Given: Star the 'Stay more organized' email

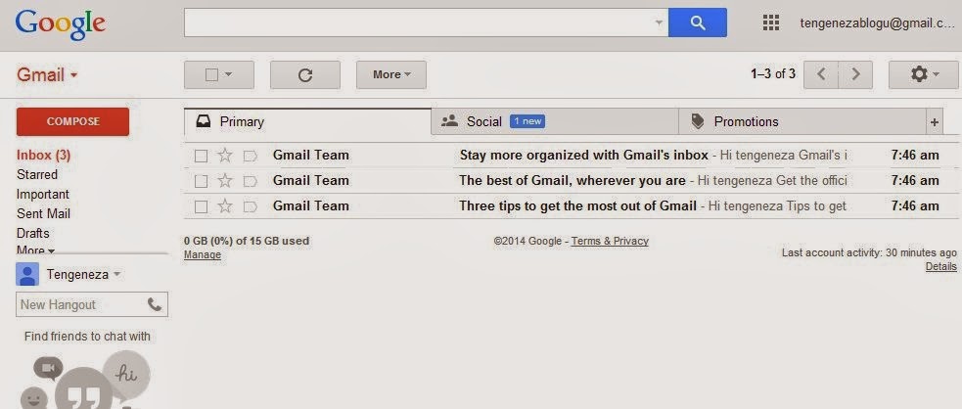Looking at the screenshot, I should coord(225,156).
